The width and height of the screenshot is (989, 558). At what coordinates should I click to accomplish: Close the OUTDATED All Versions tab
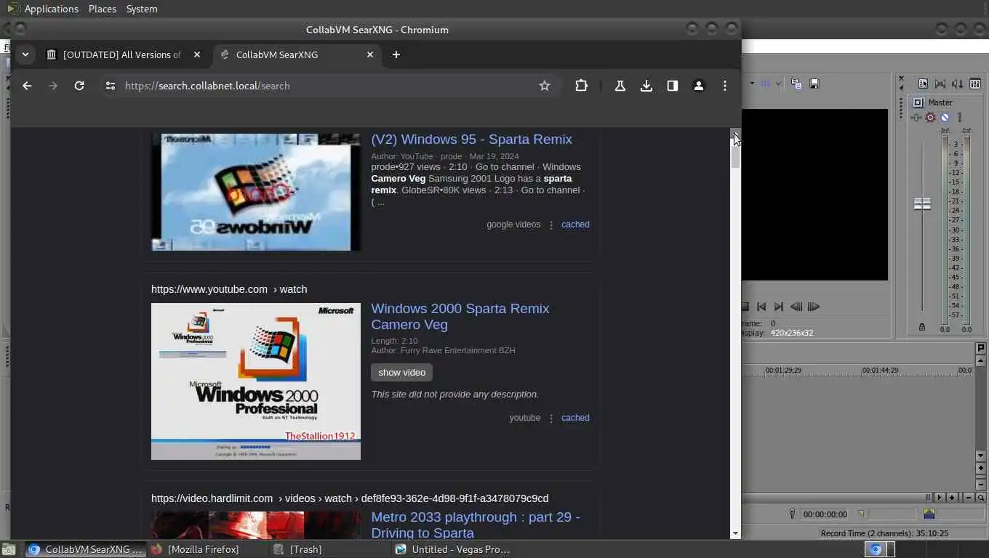[197, 54]
